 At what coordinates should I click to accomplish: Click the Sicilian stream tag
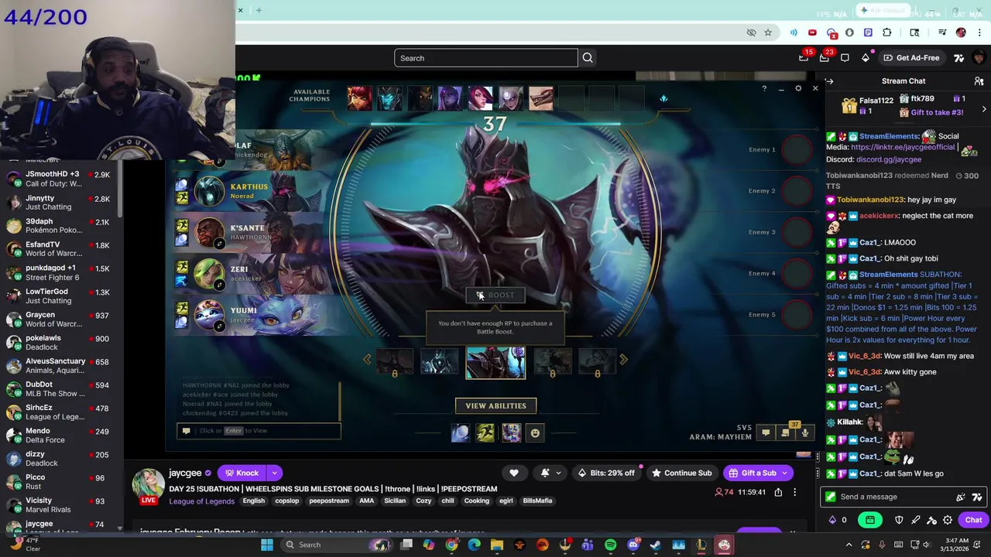click(395, 501)
